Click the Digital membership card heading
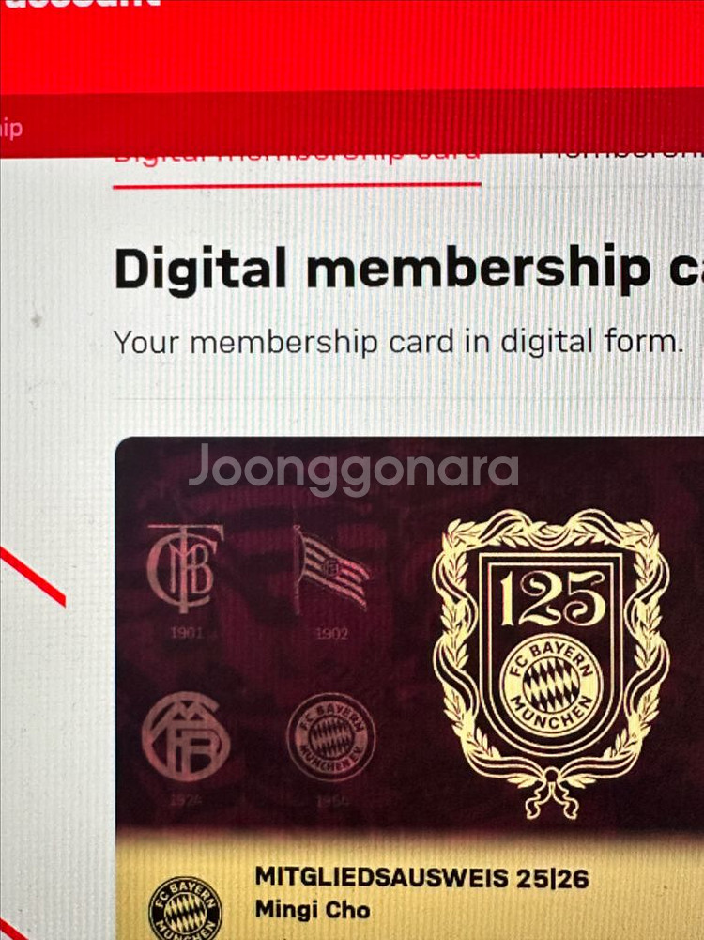704x940 pixels. point(408,268)
